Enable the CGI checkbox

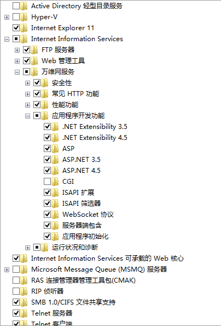(x=47, y=182)
